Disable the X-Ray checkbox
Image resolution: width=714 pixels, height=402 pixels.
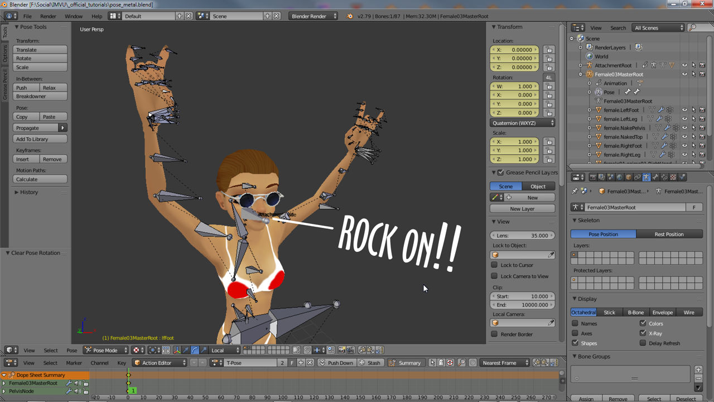coord(643,333)
